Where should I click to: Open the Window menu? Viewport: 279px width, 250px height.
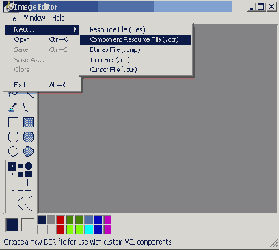[x=34, y=18]
